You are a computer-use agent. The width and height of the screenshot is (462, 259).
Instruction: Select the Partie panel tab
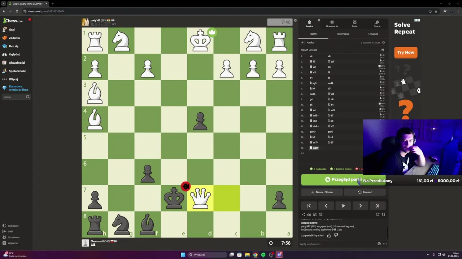[x=354, y=24]
